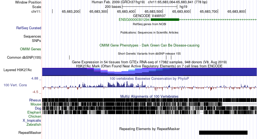Select the Chicken alignment row label

[x=35, y=116]
